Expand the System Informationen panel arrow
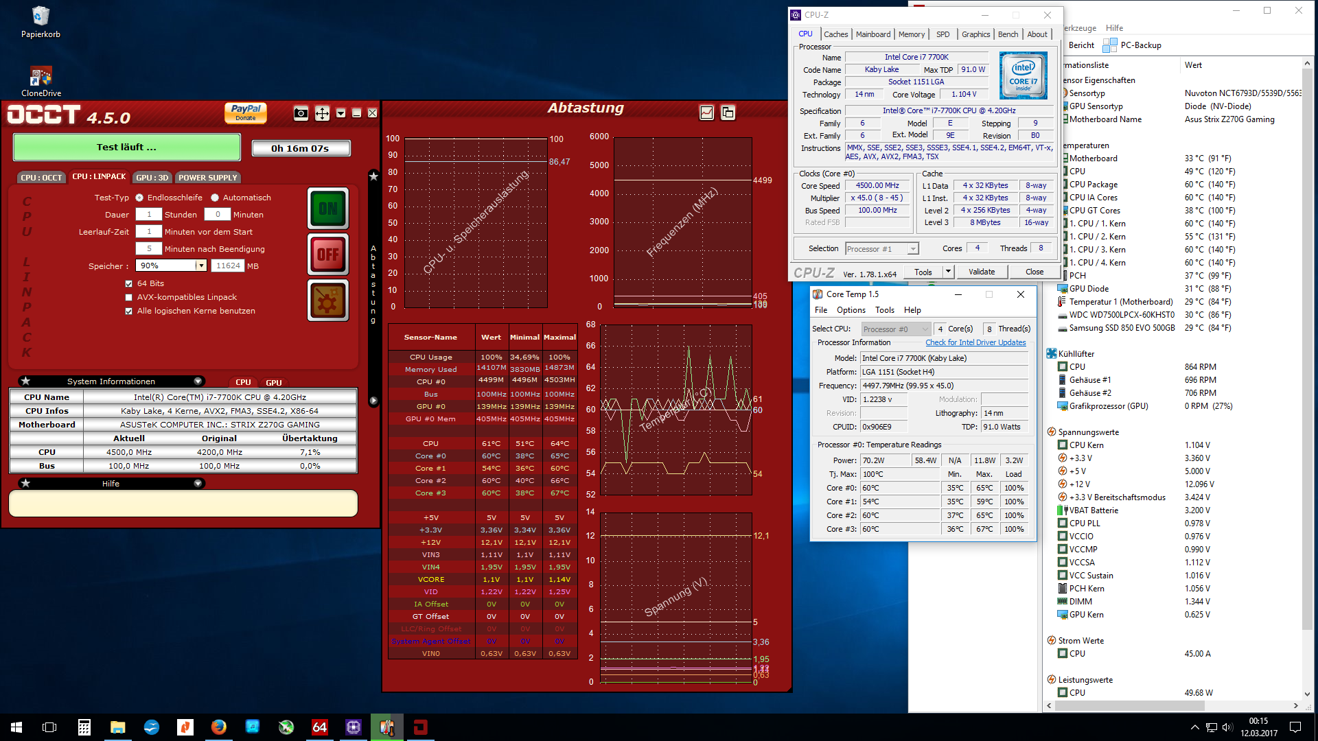Image resolution: width=1318 pixels, height=741 pixels. [x=198, y=381]
